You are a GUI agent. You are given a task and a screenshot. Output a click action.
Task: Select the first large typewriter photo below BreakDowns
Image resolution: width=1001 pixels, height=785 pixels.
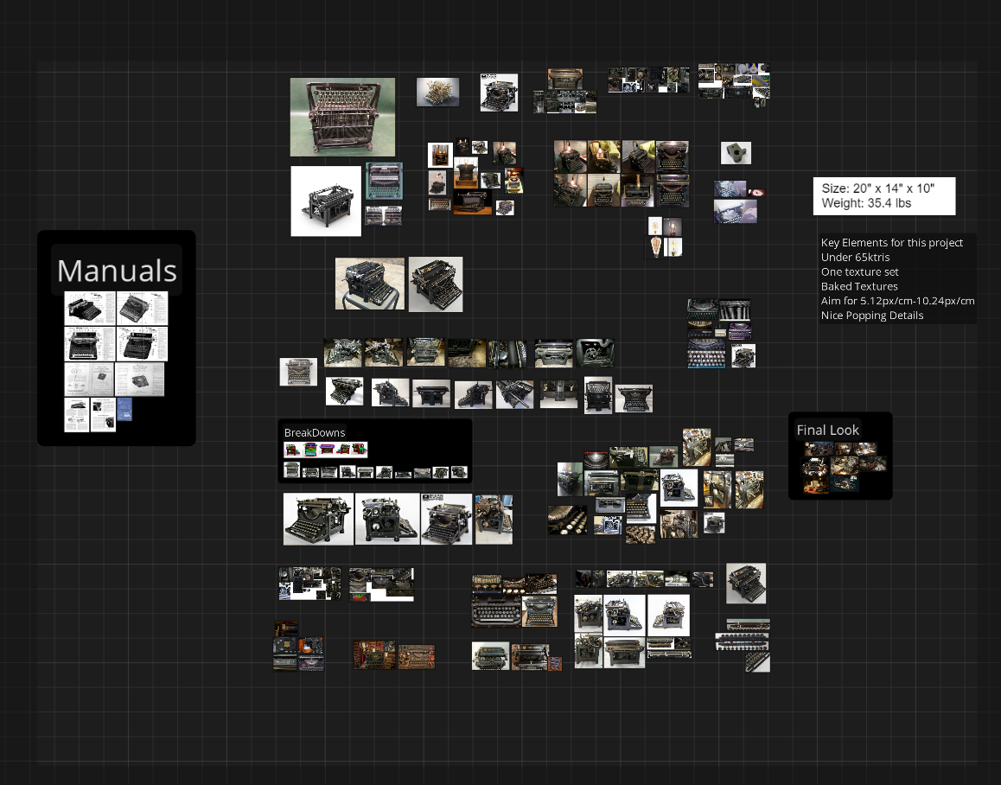coord(318,520)
